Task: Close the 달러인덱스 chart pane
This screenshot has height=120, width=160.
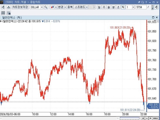Action: [157, 17]
